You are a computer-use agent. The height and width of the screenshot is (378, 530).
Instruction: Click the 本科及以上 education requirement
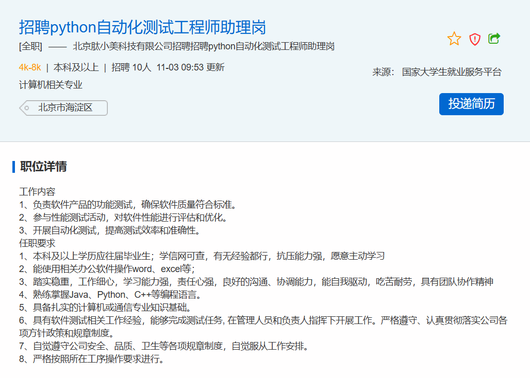coord(76,67)
